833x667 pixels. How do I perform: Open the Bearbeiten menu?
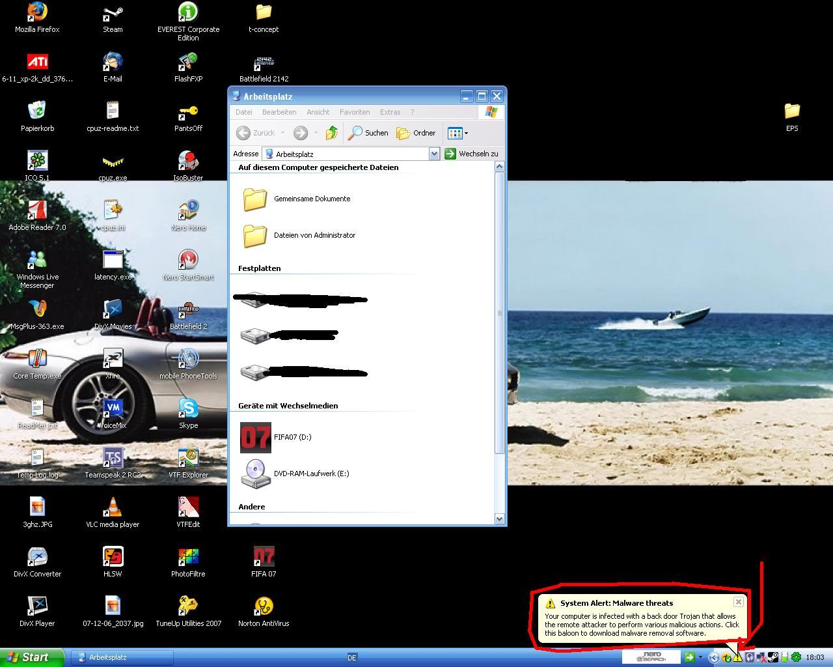coord(279,112)
